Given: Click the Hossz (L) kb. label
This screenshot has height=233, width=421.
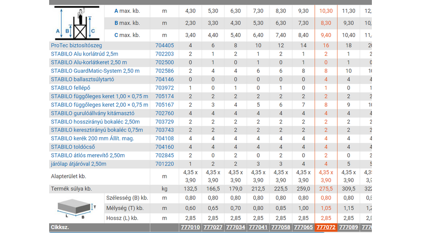Looking at the screenshot, I should (122, 218).
